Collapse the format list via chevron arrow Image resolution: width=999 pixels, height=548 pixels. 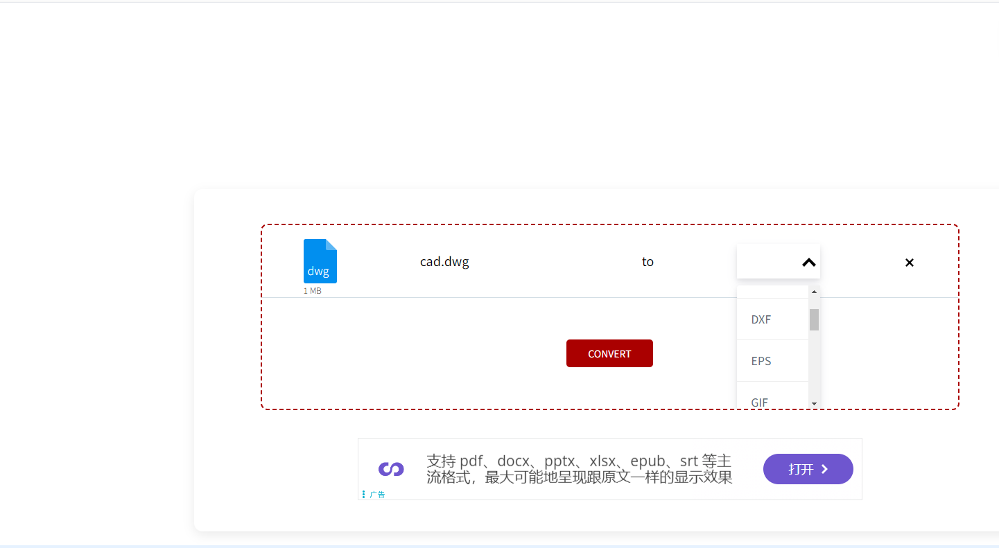(x=808, y=262)
